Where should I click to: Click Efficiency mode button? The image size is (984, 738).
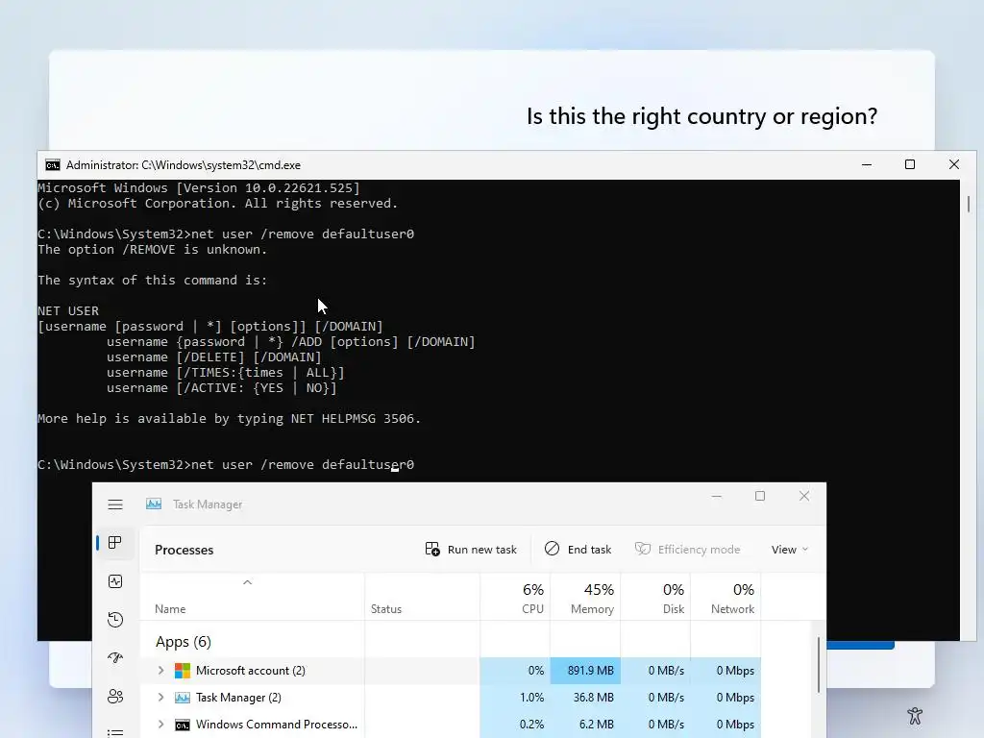coord(687,549)
